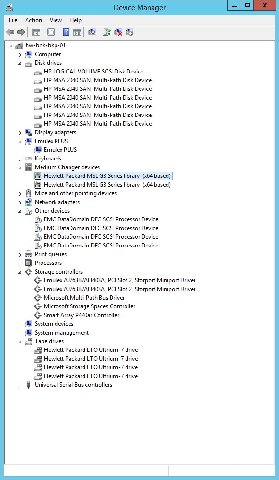This screenshot has height=480, width=279.
Task: Collapse the Other devices node arrow
Action: point(20,211)
